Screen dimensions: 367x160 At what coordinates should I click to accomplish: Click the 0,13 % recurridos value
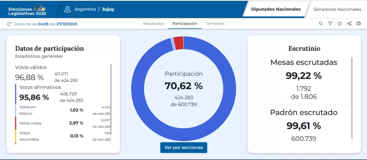77,136
